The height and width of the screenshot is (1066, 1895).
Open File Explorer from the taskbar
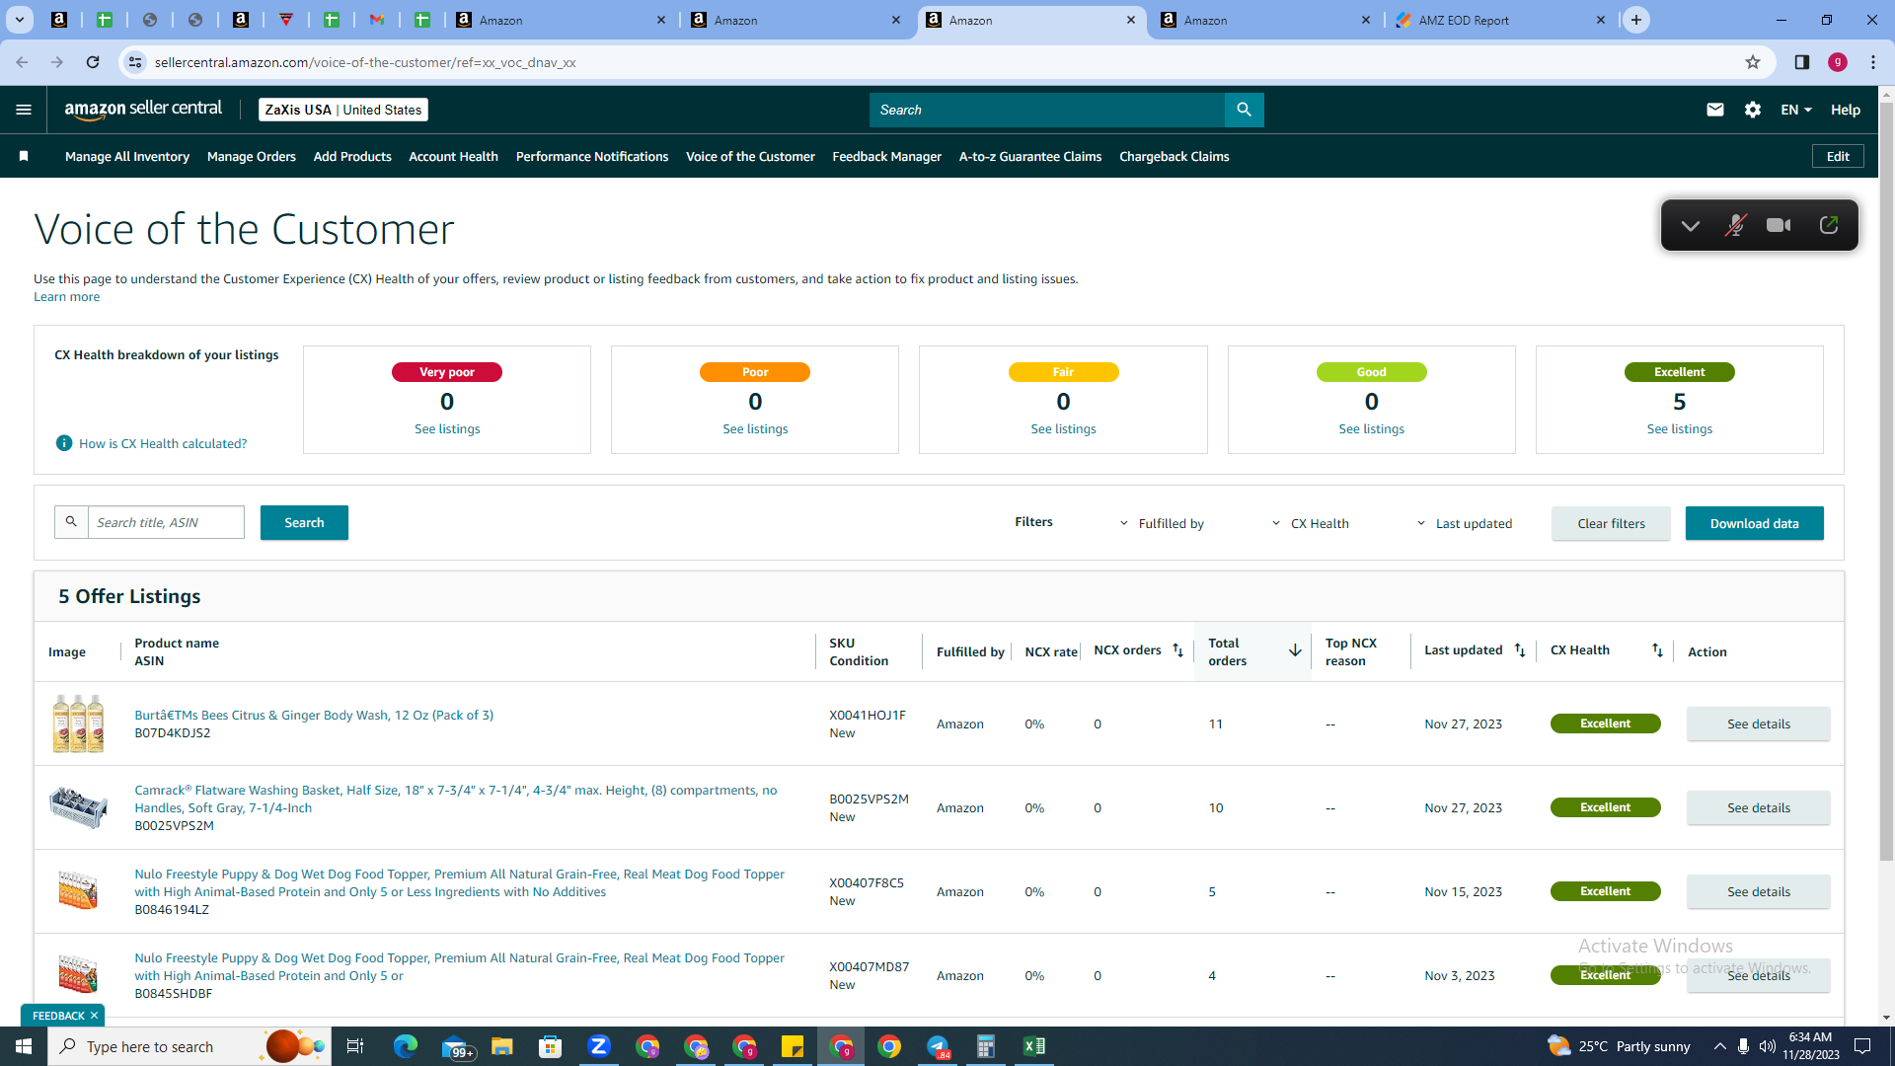tap(502, 1046)
